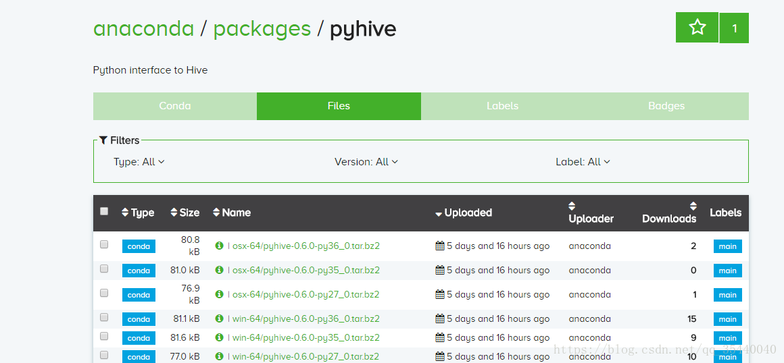Click main label for osx-64 py27 row

727,295
